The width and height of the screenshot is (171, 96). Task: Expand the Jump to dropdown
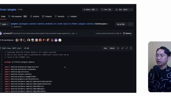(17, 27)
